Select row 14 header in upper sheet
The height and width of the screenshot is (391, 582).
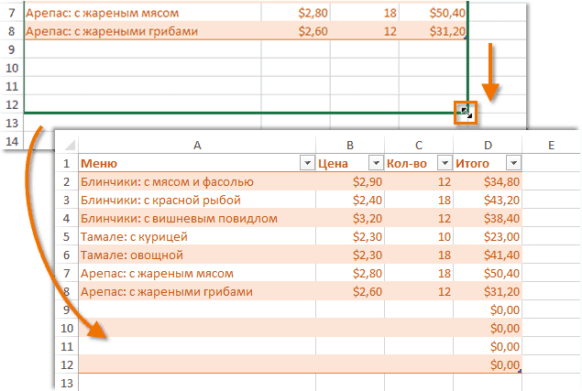(x=12, y=141)
